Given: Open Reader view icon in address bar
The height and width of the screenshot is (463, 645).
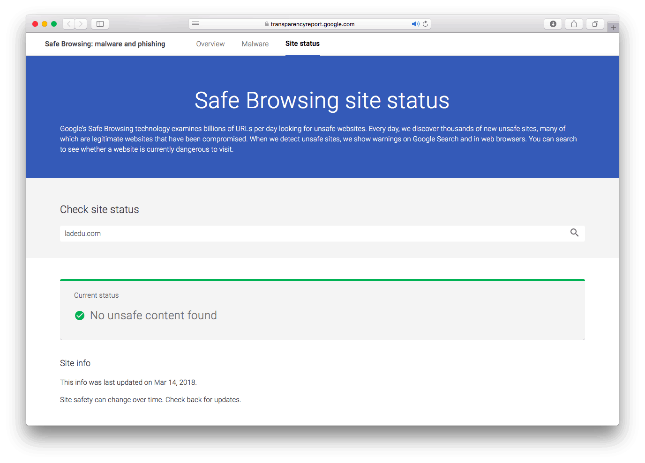Looking at the screenshot, I should pos(195,24).
